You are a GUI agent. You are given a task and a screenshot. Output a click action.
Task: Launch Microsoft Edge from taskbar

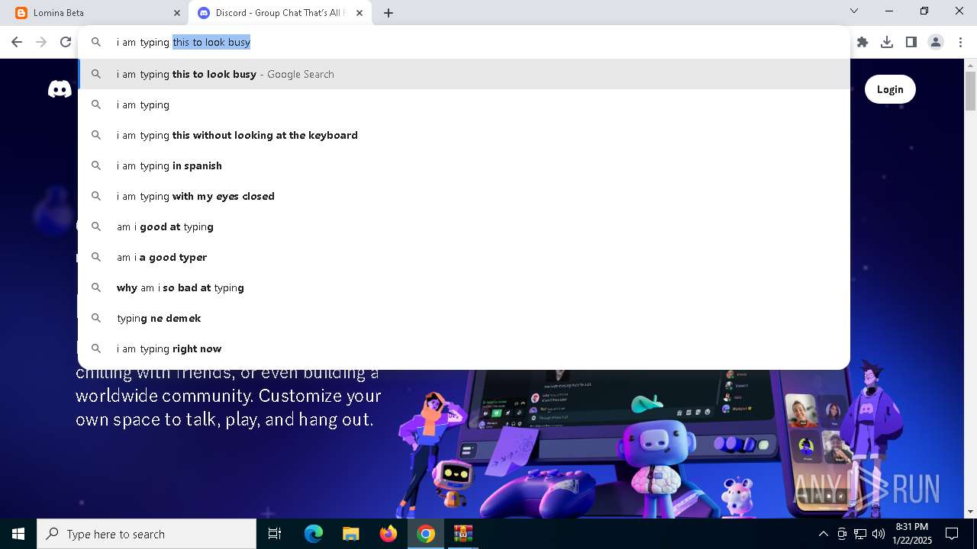[x=314, y=534]
